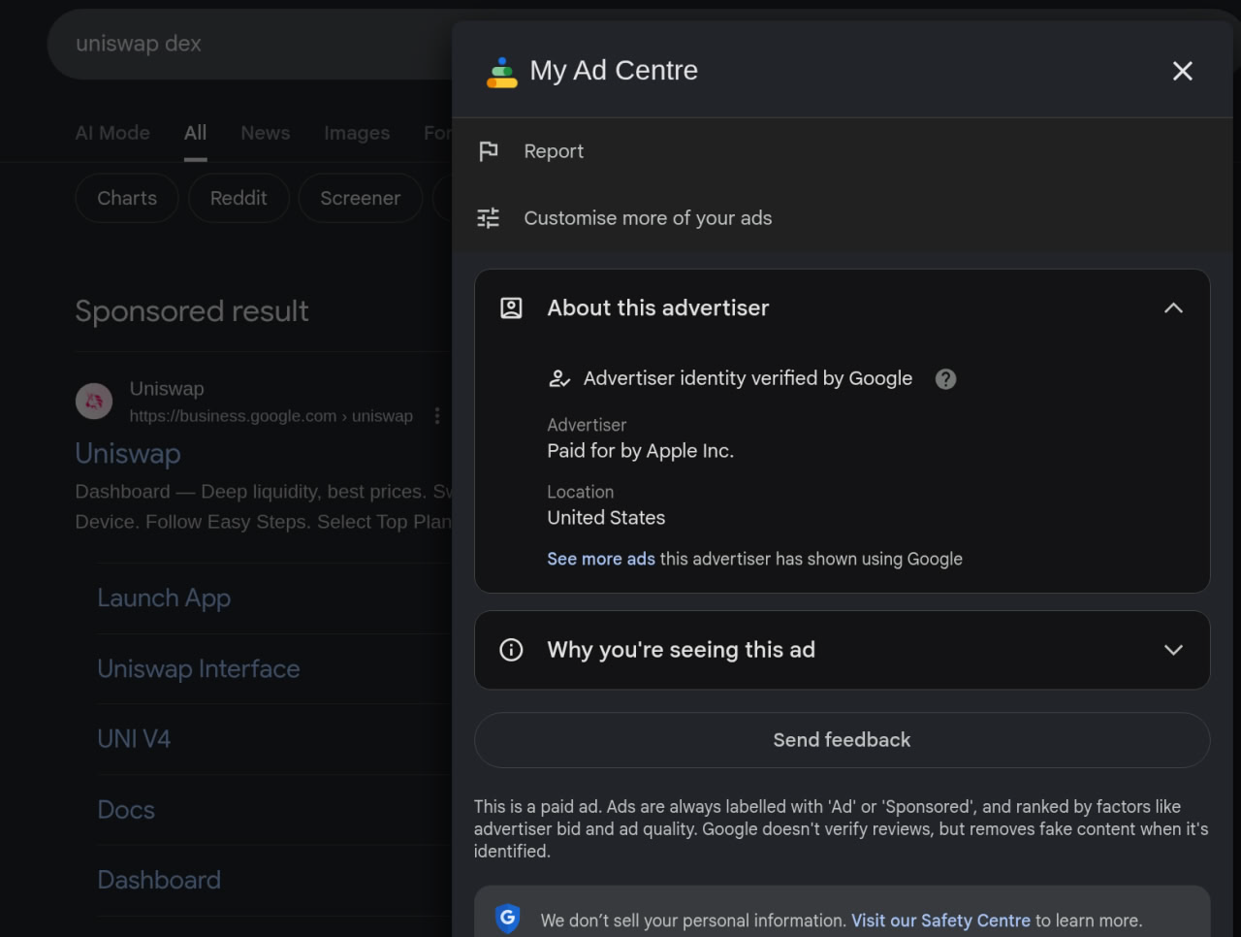1241x937 pixels.
Task: Open the See more ads link
Action: [600, 559]
